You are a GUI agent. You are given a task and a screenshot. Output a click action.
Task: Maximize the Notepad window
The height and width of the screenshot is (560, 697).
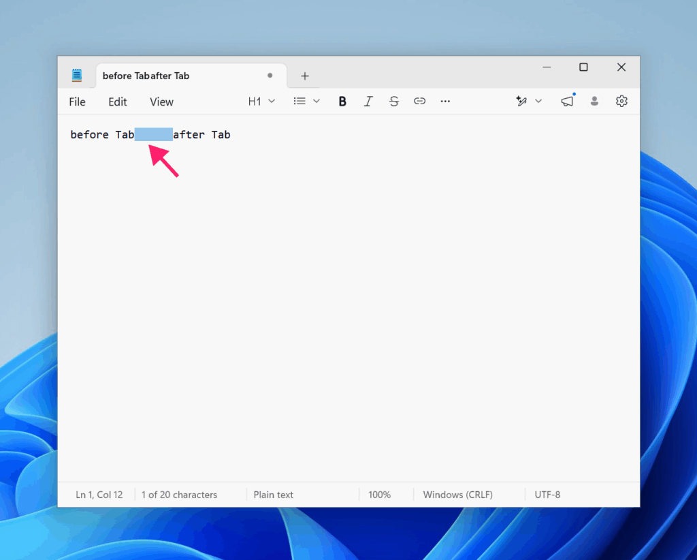583,67
